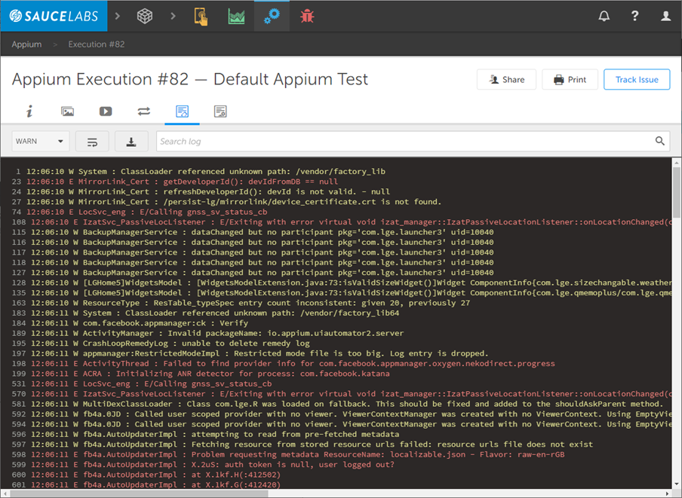This screenshot has height=498, width=682.
Task: Switch to the info tab
Action: click(29, 112)
